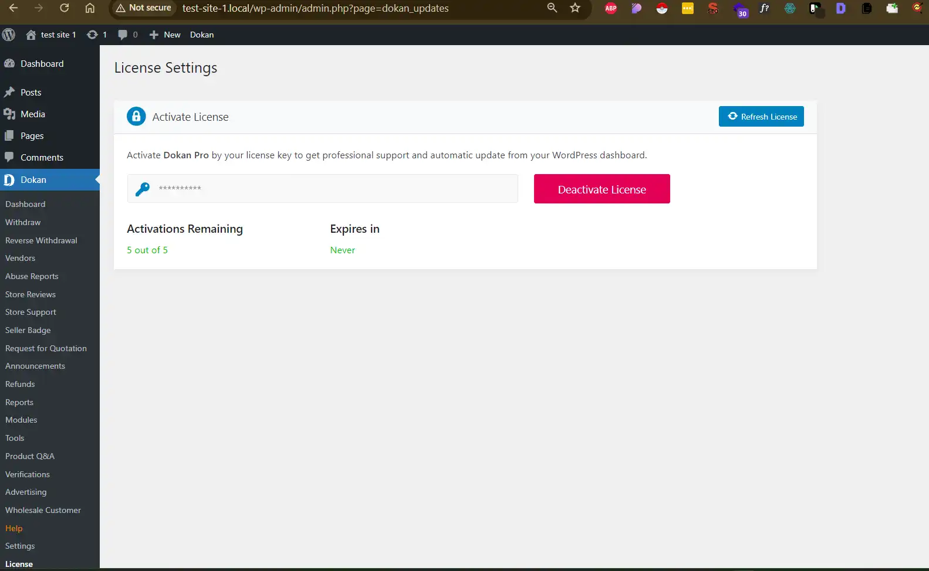Open the purple feather extension icon
This screenshot has width=929, height=571.
point(637,8)
